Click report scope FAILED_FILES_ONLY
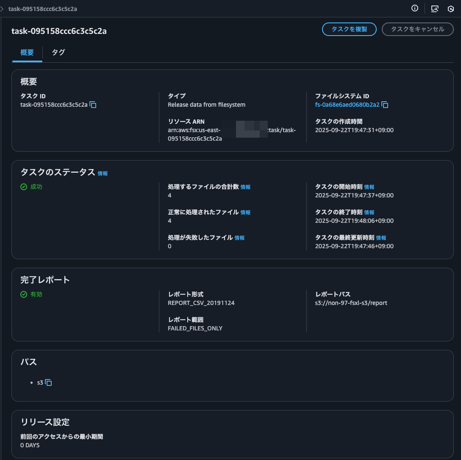 (195, 328)
